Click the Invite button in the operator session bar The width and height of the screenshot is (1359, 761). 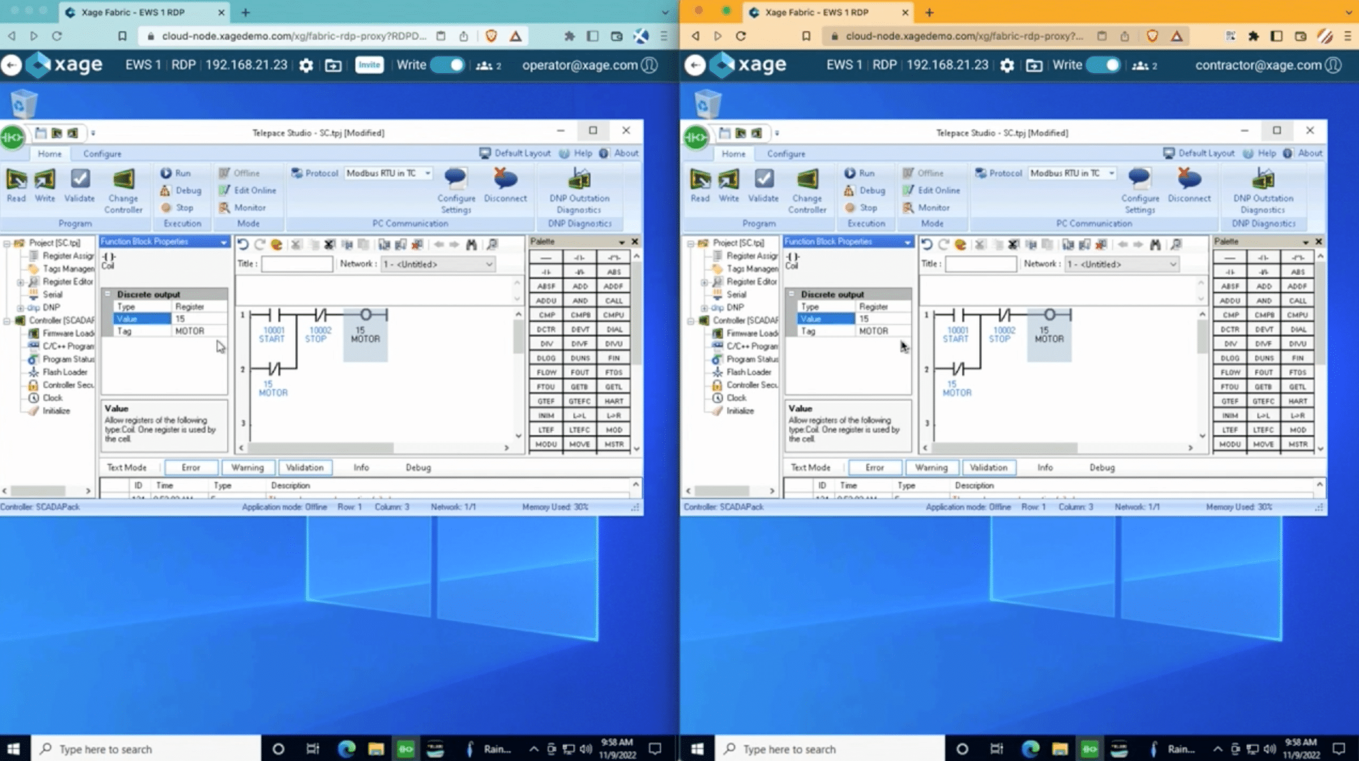[369, 65]
